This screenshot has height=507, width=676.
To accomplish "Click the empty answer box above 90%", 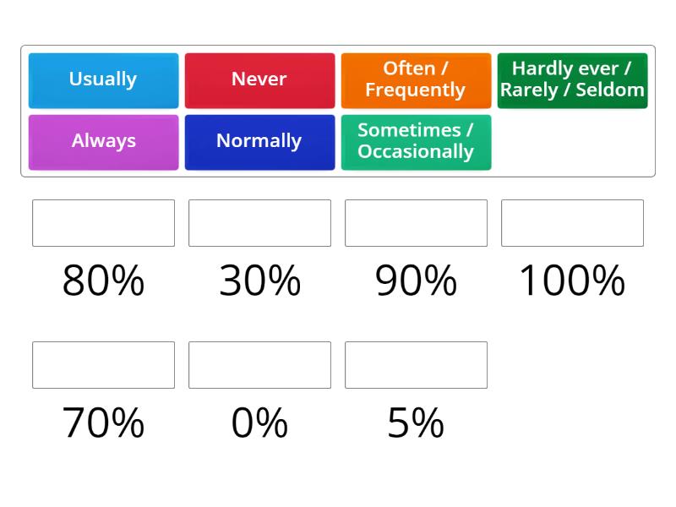I will coord(416,223).
